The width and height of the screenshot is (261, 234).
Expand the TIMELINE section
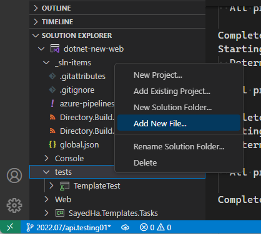[x=36, y=22]
